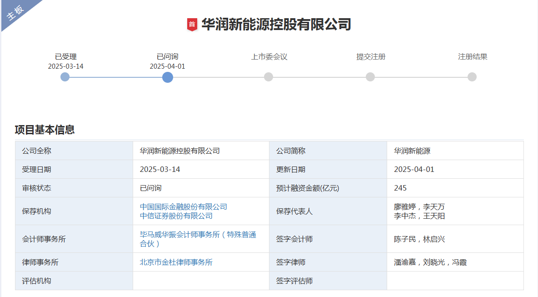Click the 项目基本信息 section heading
The width and height of the screenshot is (538, 297).
(x=45, y=130)
